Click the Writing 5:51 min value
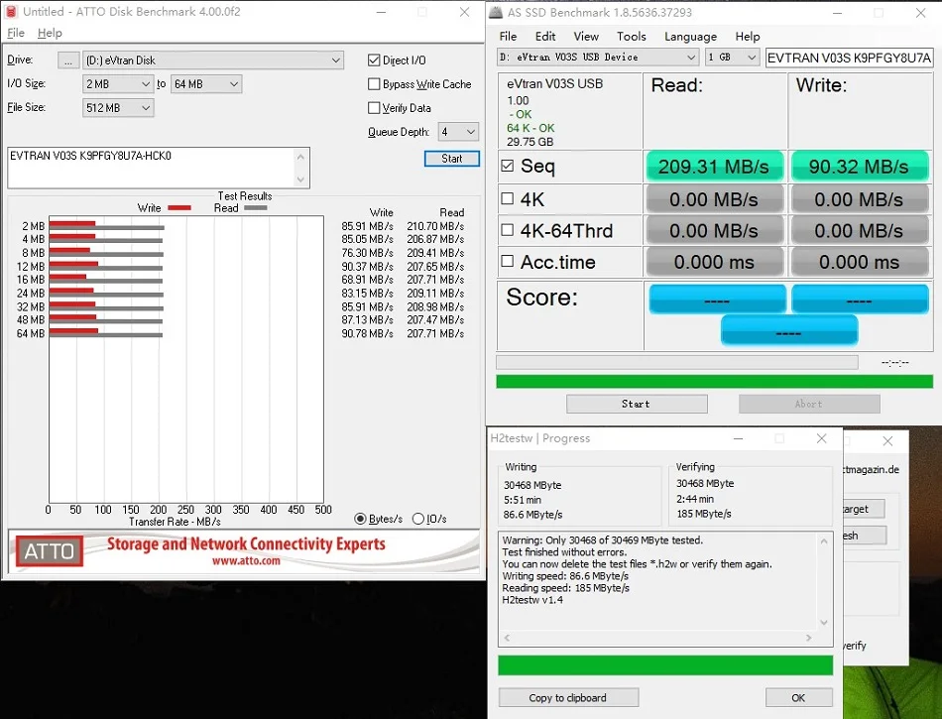 click(x=523, y=500)
